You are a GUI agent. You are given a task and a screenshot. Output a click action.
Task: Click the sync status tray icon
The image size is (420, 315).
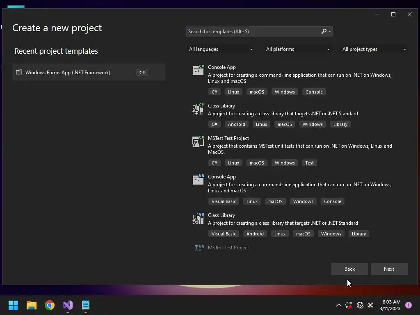tap(349, 305)
